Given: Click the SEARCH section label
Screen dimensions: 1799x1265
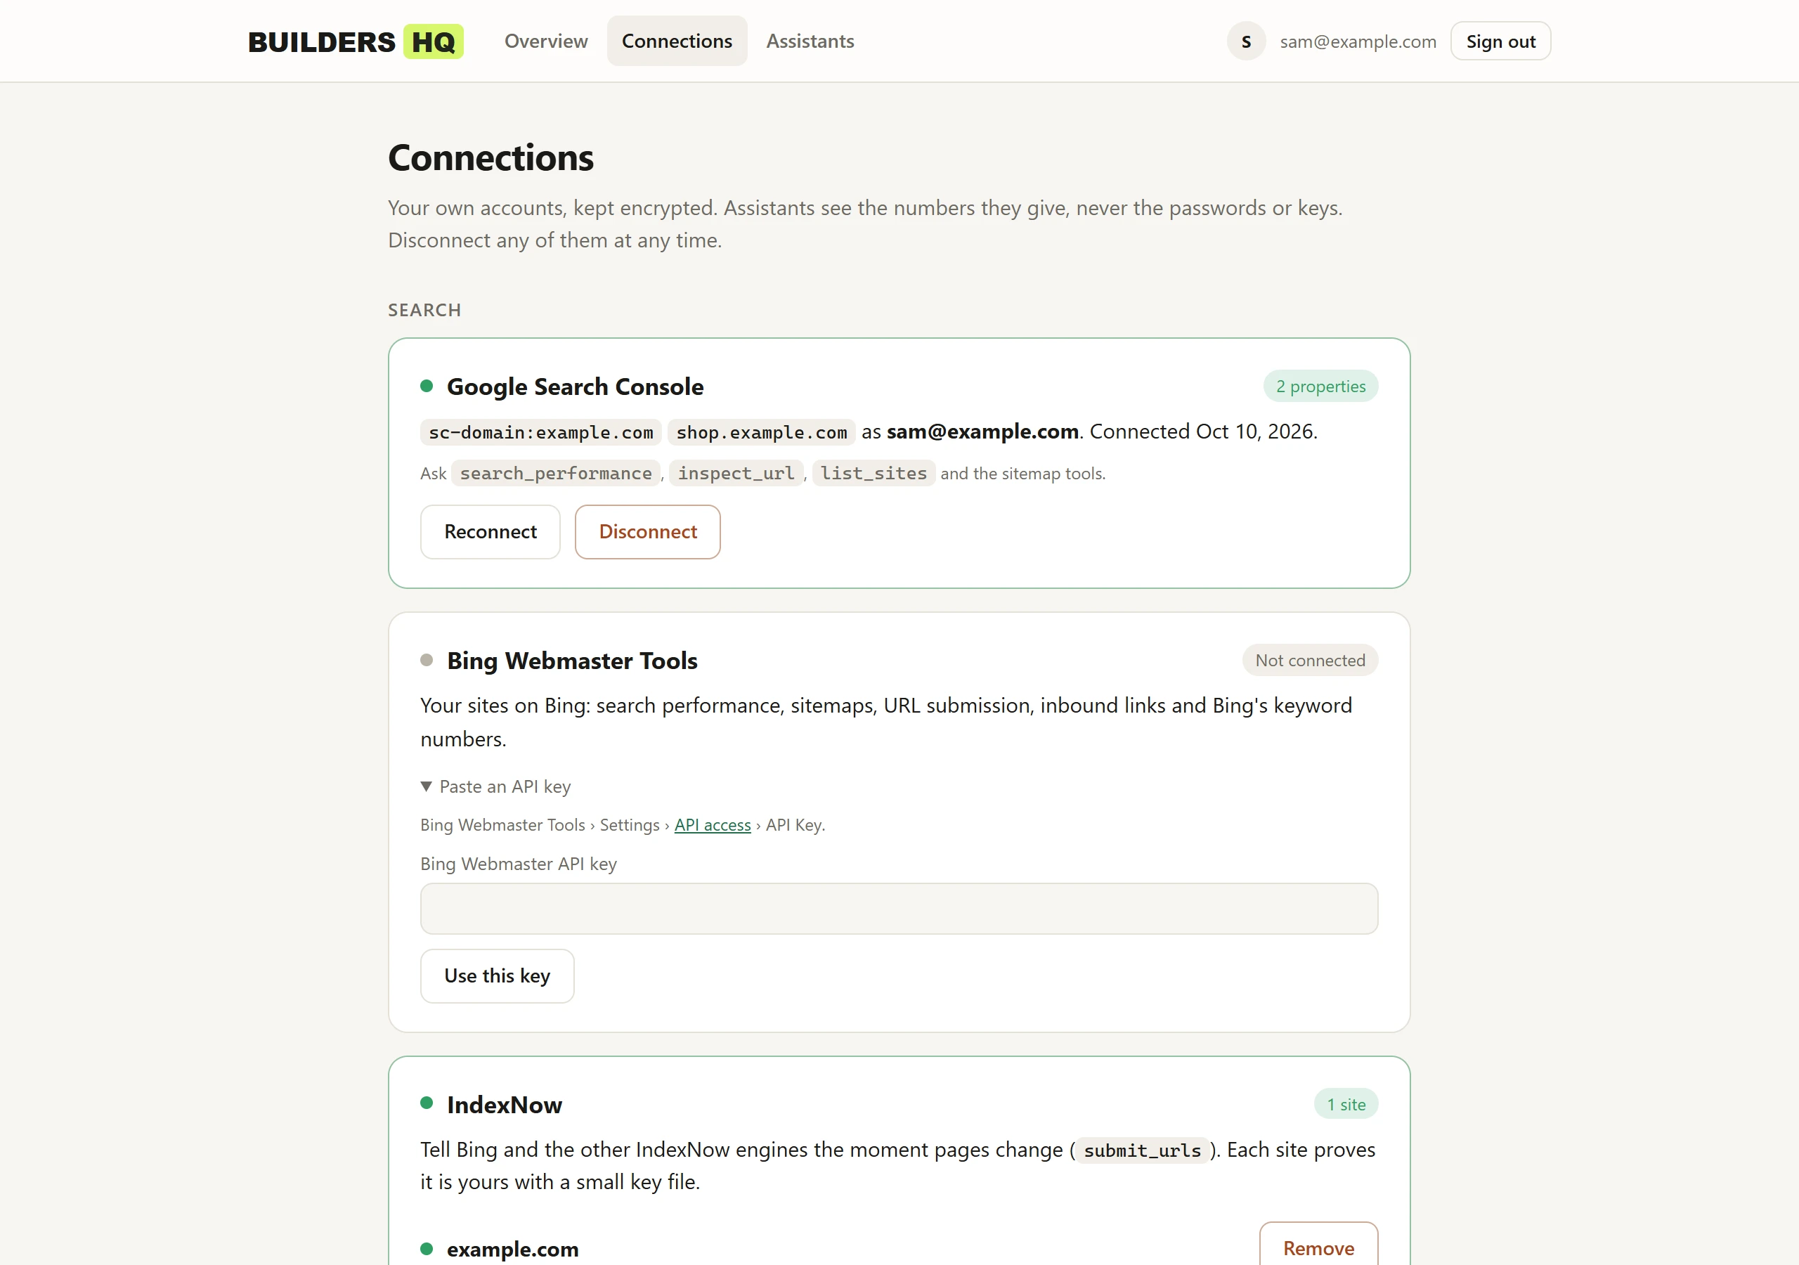Looking at the screenshot, I should tap(424, 310).
